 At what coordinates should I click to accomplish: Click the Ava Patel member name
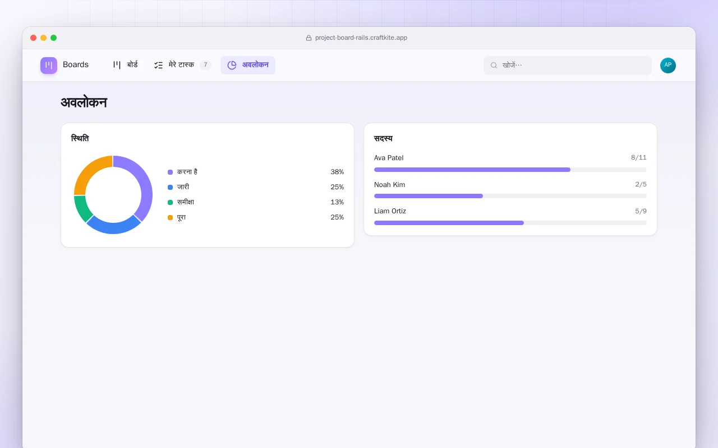tap(389, 158)
